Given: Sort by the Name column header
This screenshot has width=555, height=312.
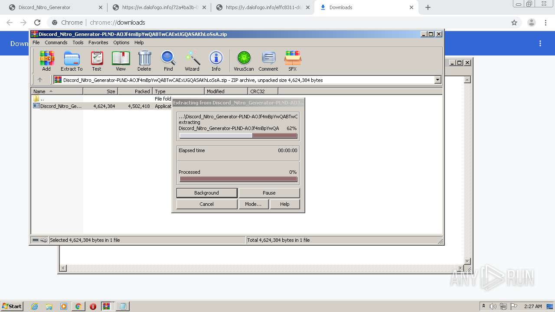Looking at the screenshot, I should (x=57, y=91).
